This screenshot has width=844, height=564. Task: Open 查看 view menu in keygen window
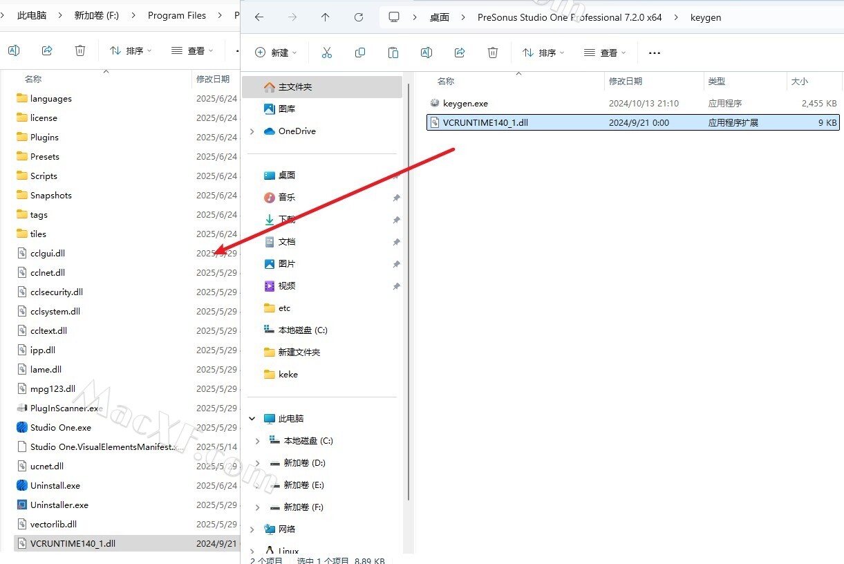(x=605, y=53)
